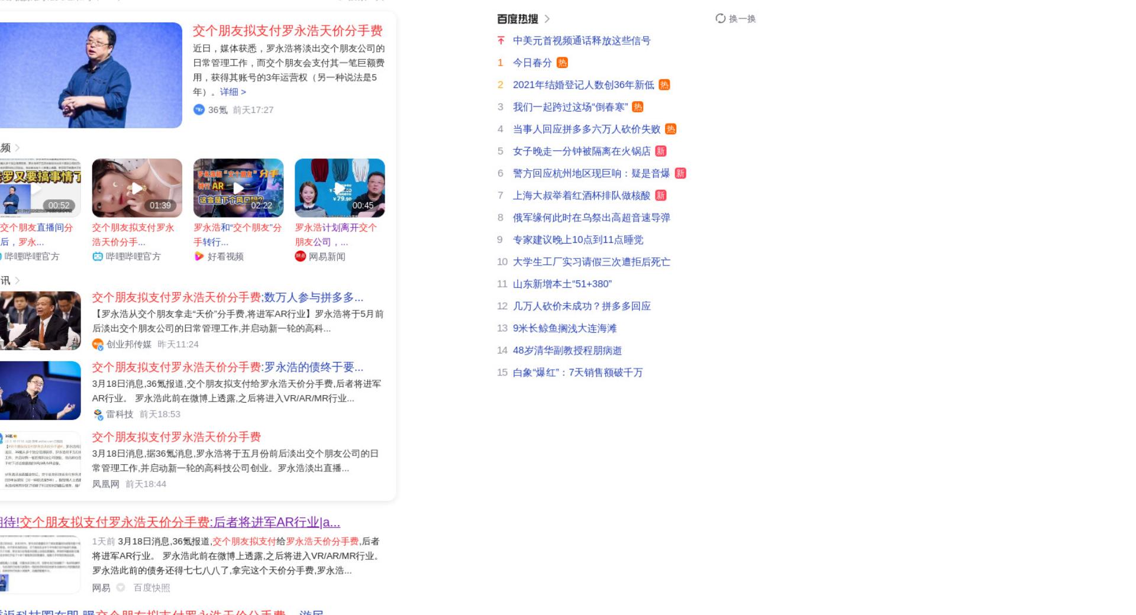Play the 01:39 video thumbnail
The width and height of the screenshot is (1136, 615).
point(137,188)
